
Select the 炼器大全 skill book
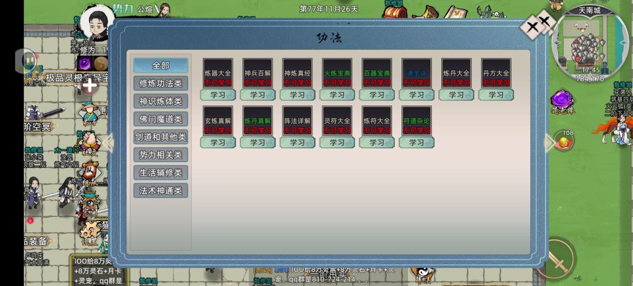[x=217, y=73]
